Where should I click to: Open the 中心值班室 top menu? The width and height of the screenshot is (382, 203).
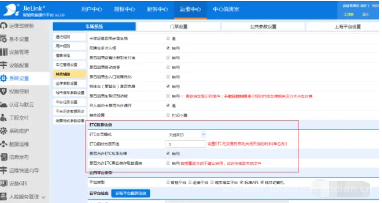[226, 9]
